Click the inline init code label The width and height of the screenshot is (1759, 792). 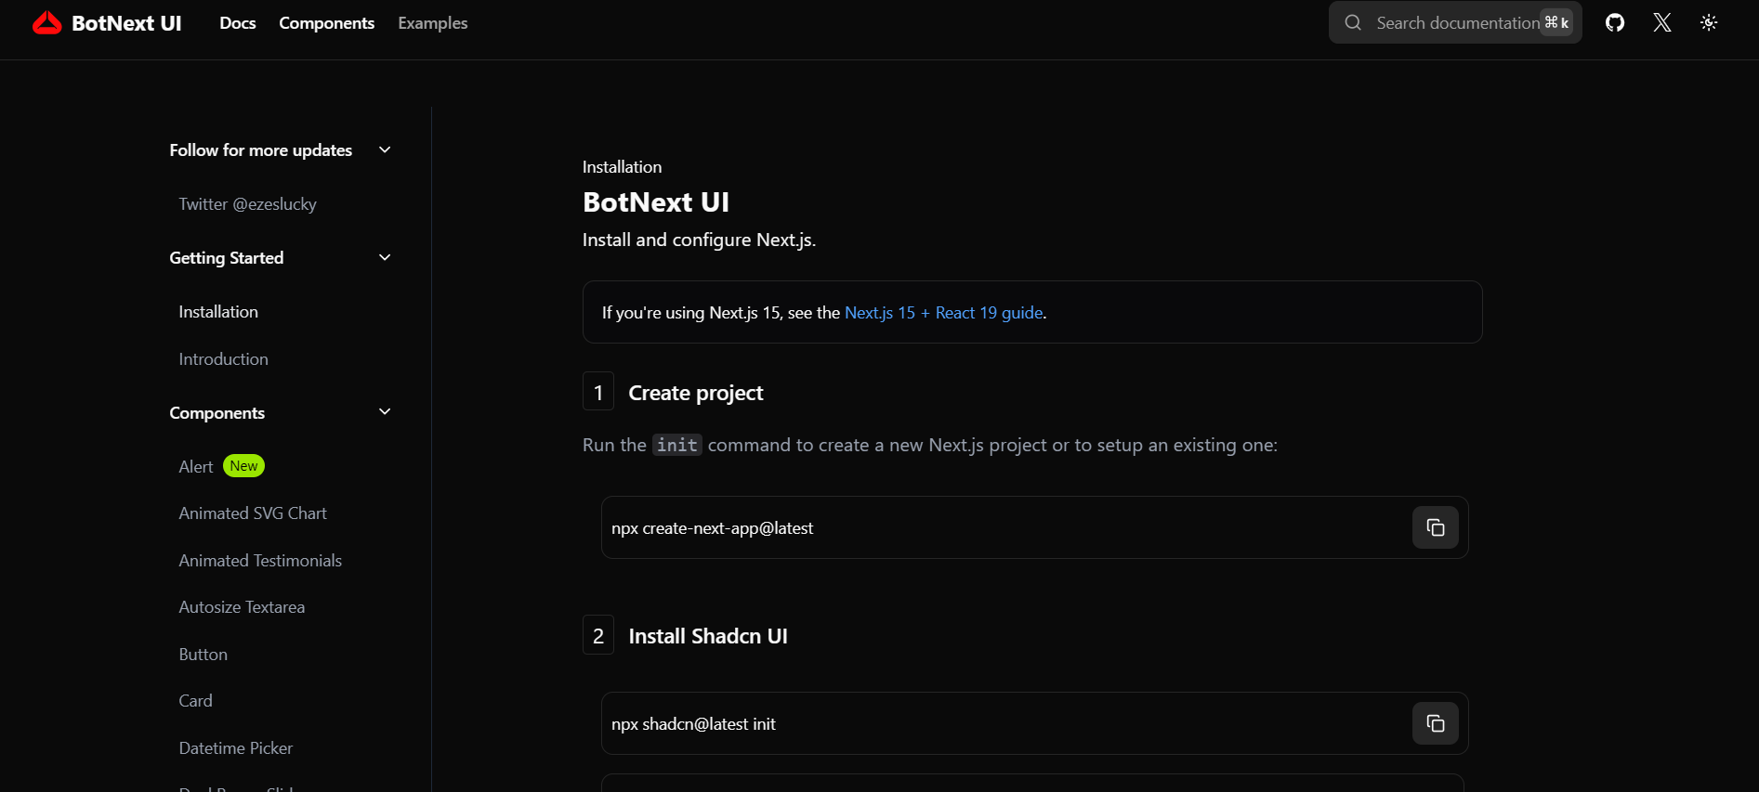(677, 445)
